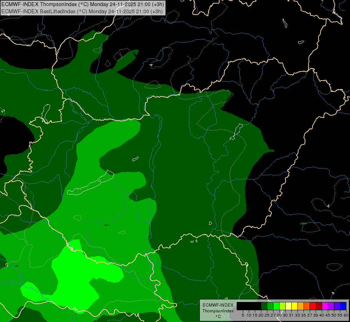Select the pale yellow 30–31 legend swatch

tap(289, 306)
